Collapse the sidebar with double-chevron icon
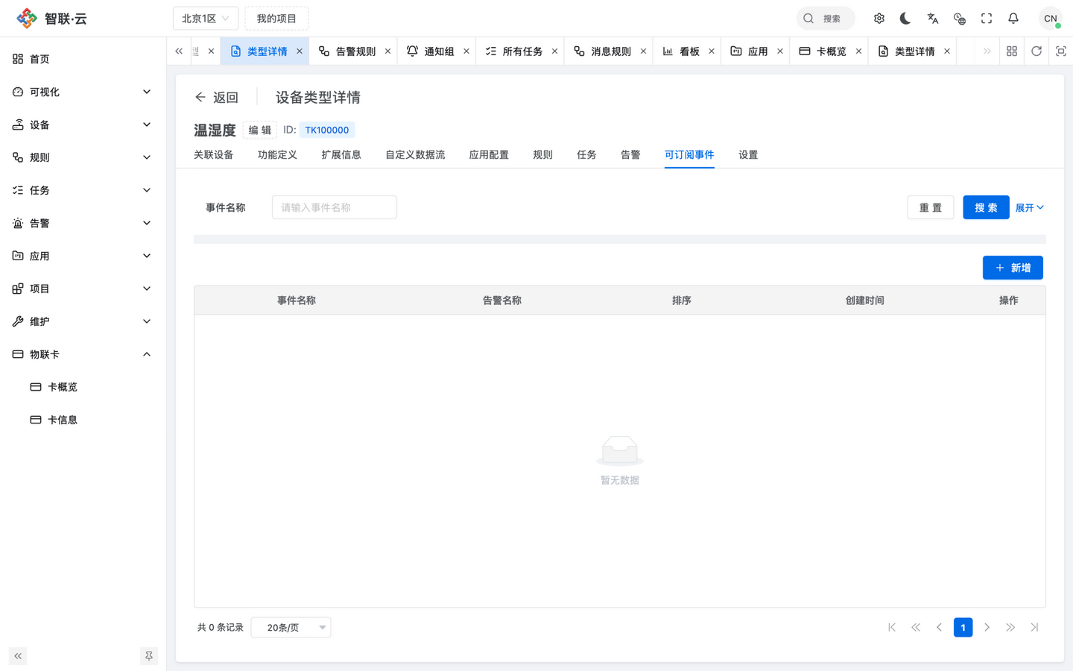This screenshot has height=671, width=1073. [18, 656]
